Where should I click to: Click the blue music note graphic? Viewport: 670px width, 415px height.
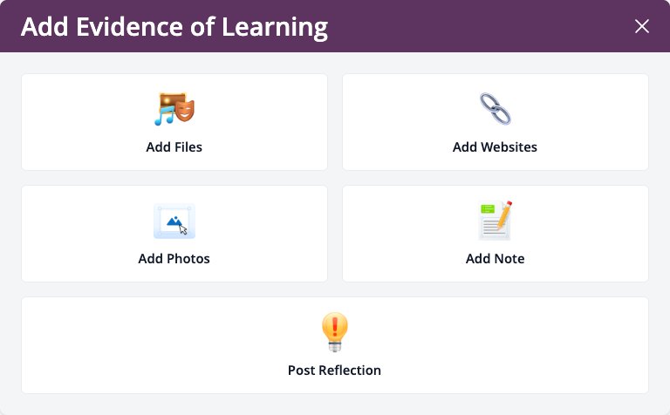point(165,116)
